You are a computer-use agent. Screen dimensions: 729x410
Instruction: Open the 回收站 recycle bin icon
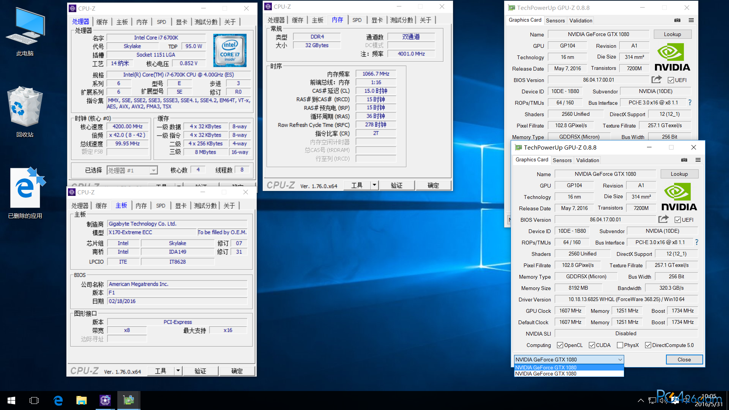click(25, 112)
